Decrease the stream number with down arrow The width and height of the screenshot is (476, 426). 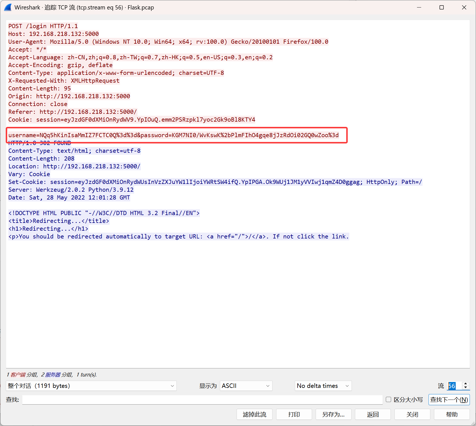(x=466, y=388)
